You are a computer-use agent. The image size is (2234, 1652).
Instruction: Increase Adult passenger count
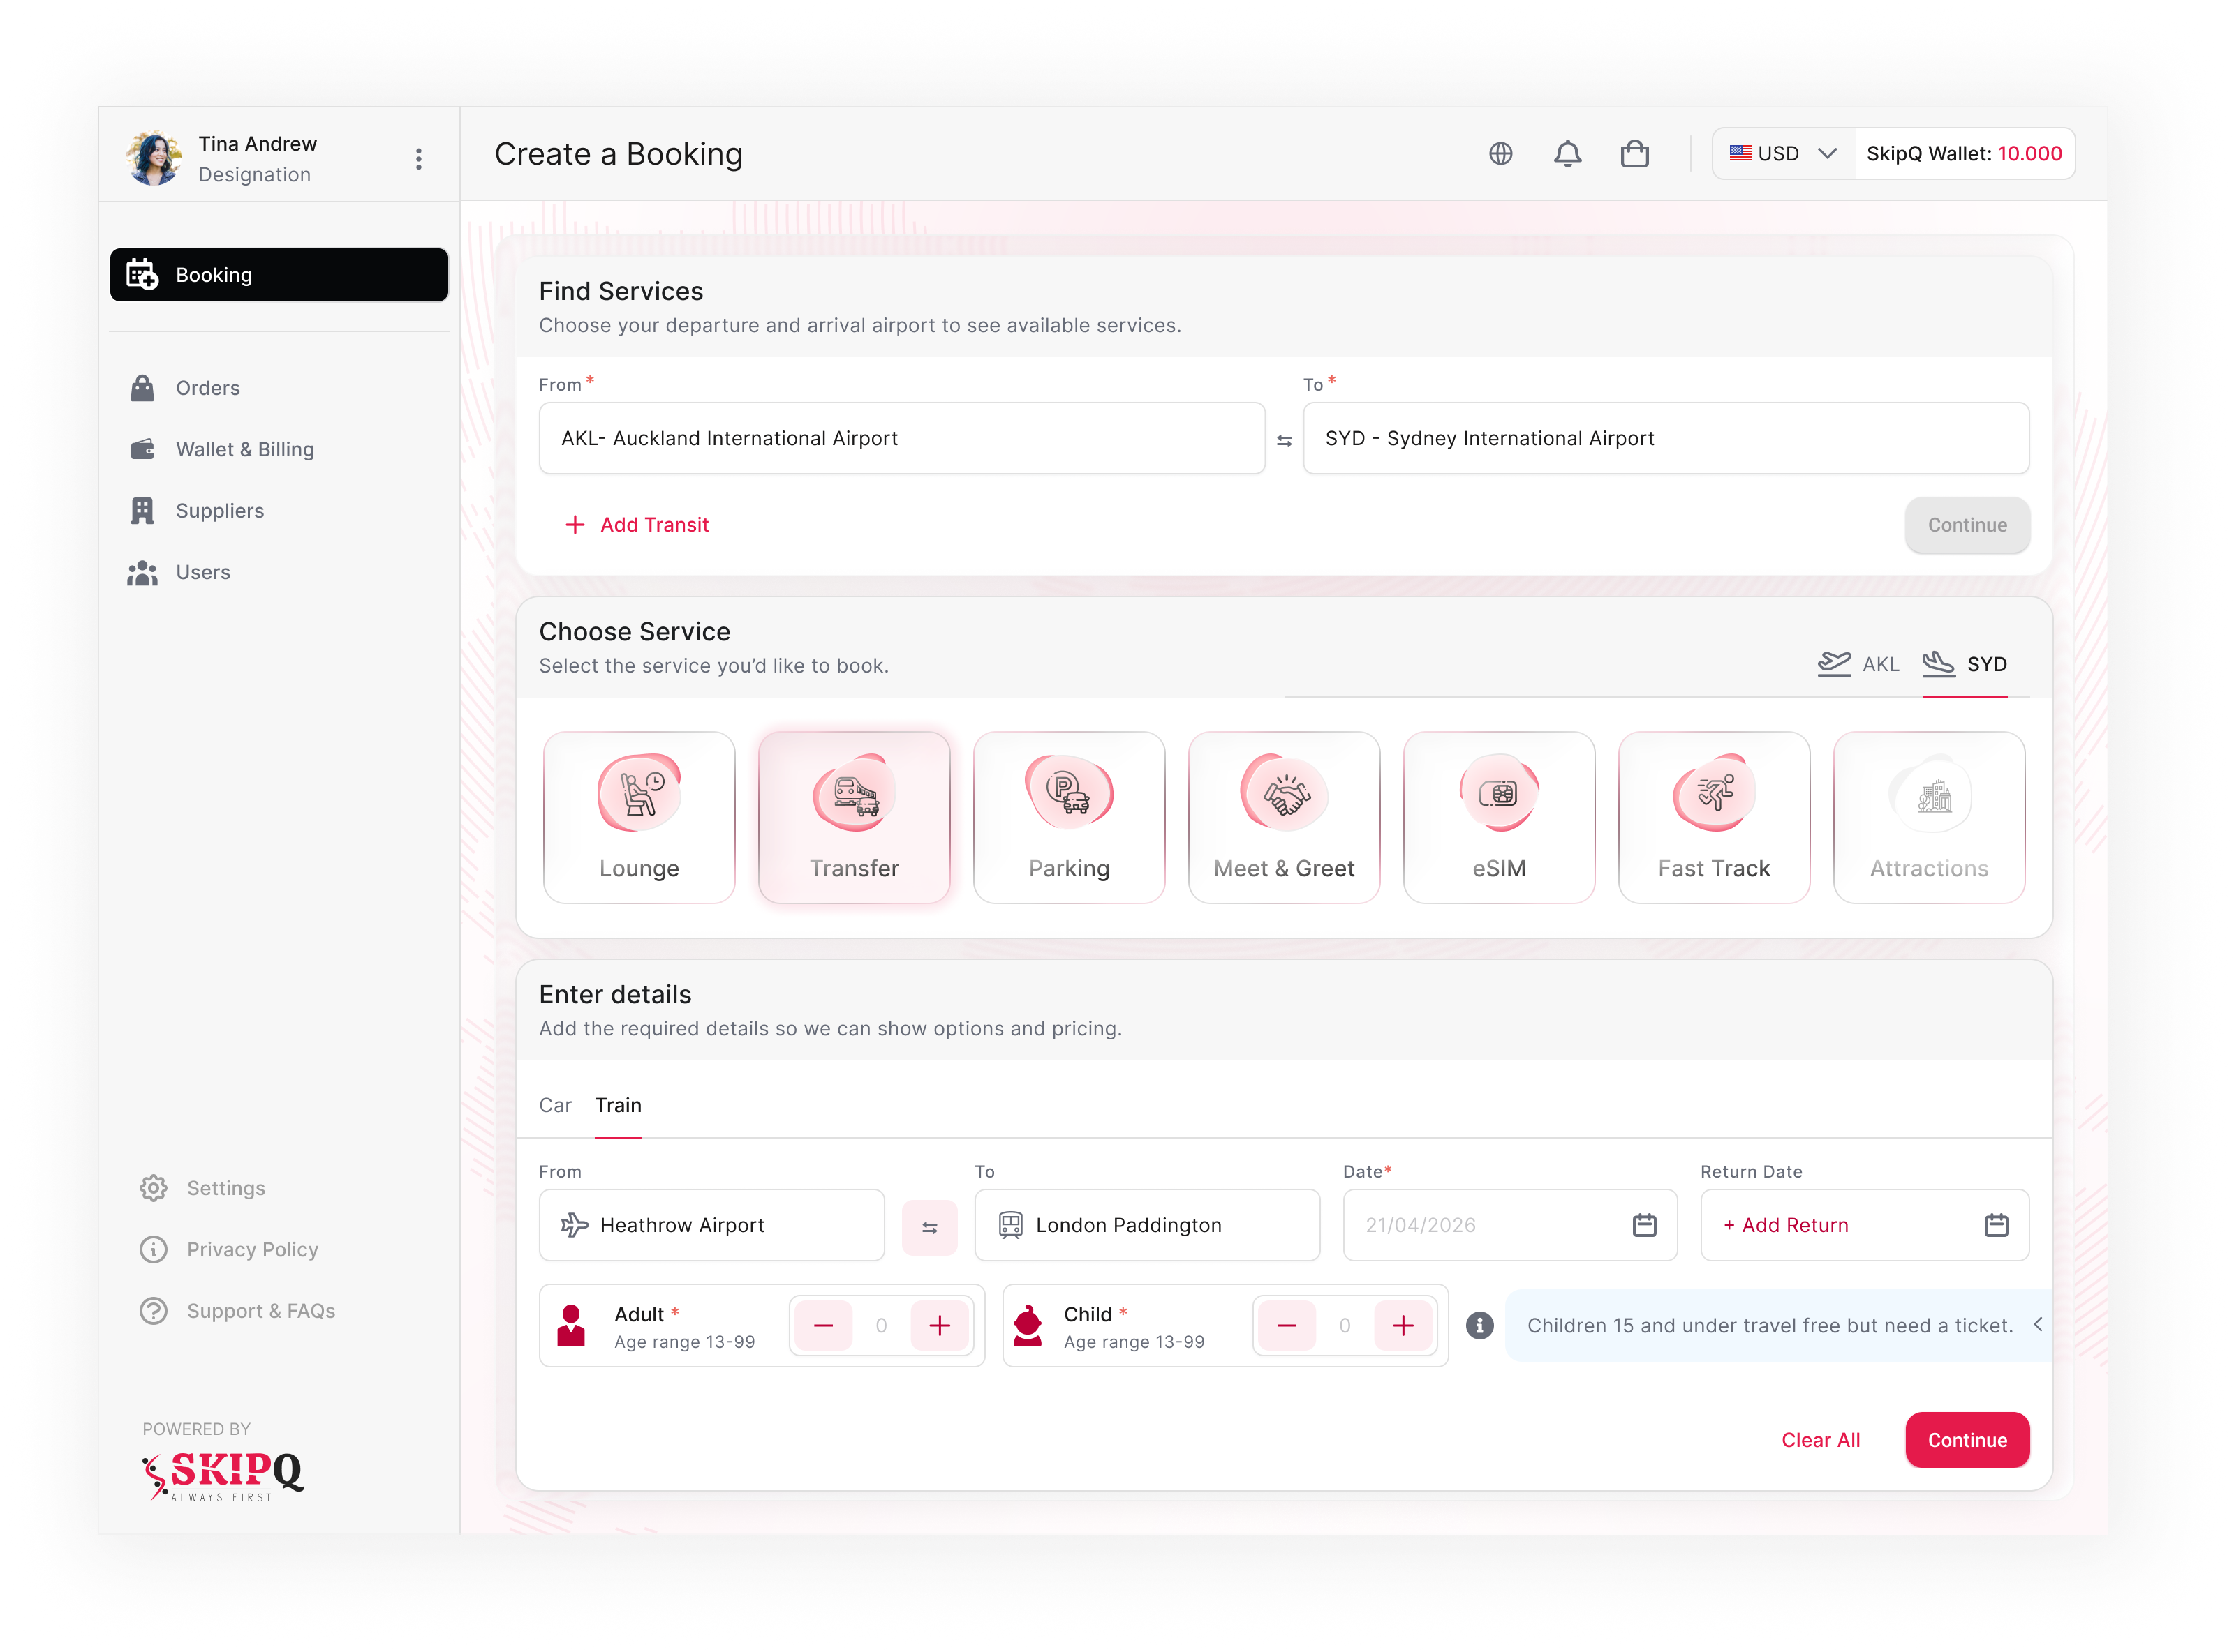pyautogui.click(x=938, y=1326)
